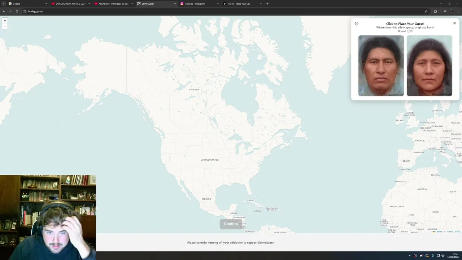
Task: Open the browser extensions puzzle icon
Action: (435, 11)
